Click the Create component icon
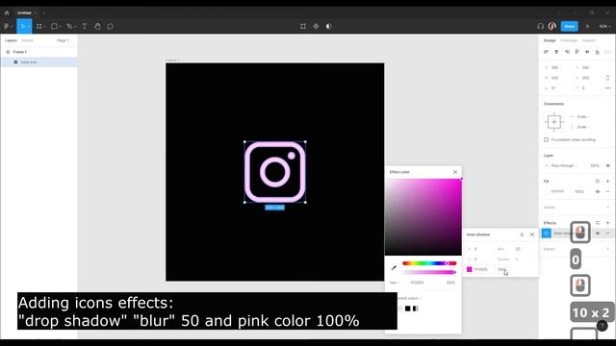Viewport: 616px width, 346px height. pos(316,26)
